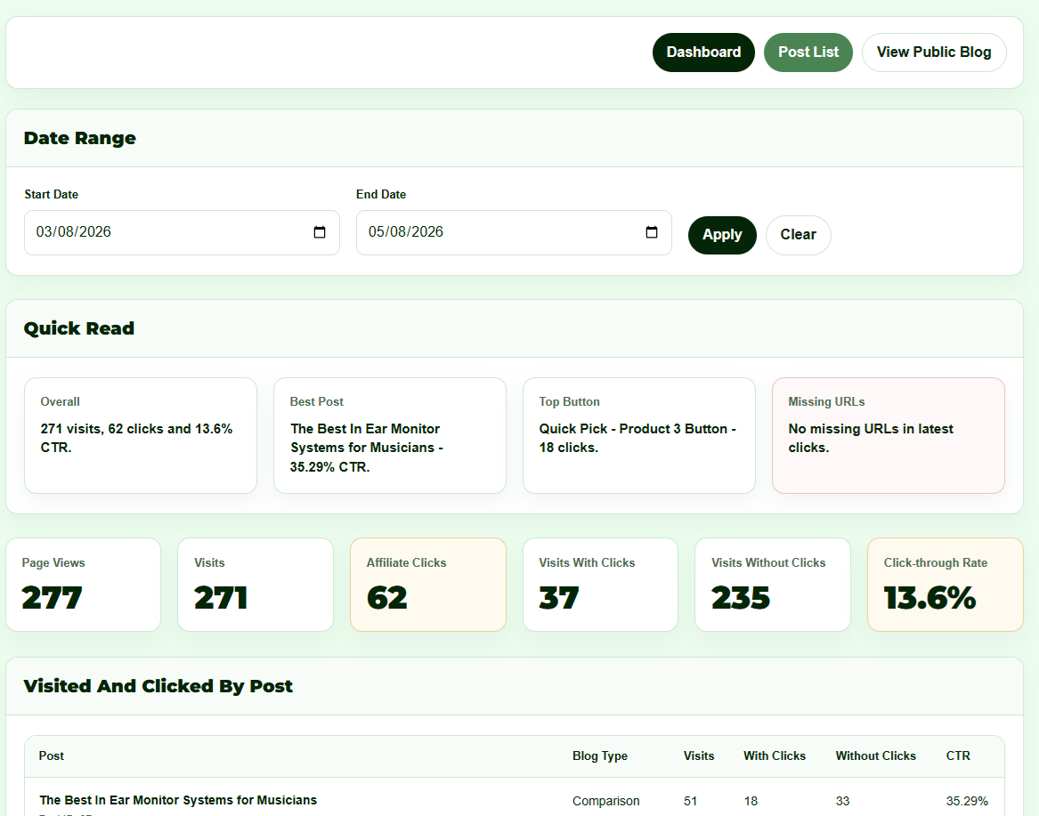
Task: Click View Public Blog button
Action: [x=934, y=53]
